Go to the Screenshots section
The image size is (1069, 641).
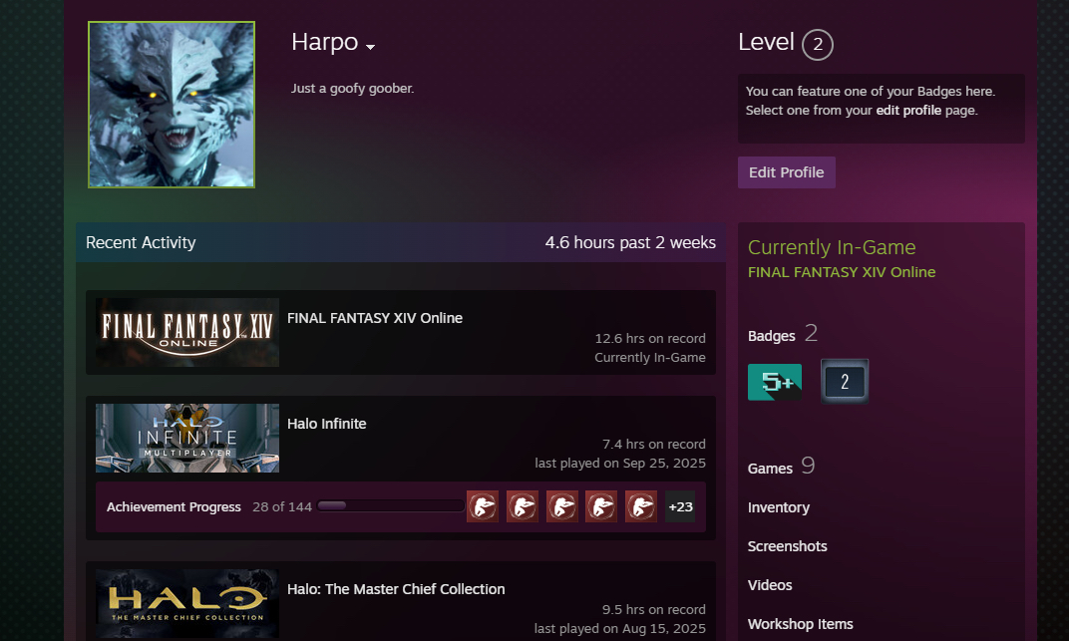pos(788,546)
